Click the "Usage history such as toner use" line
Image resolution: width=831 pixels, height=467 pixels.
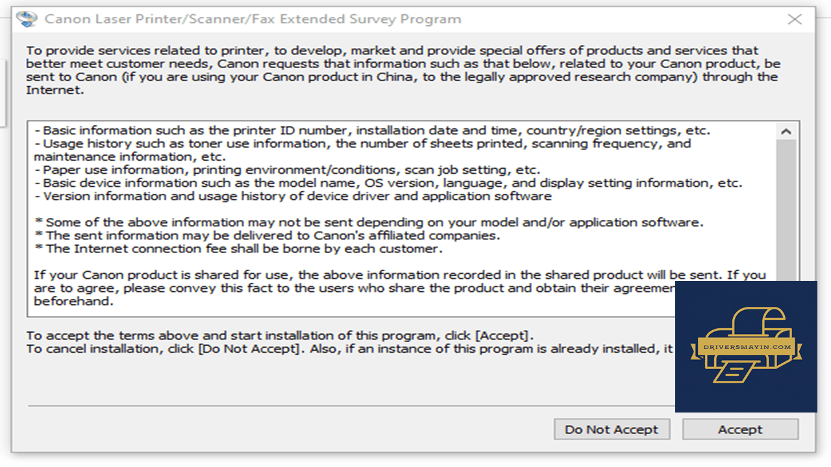coord(362,150)
